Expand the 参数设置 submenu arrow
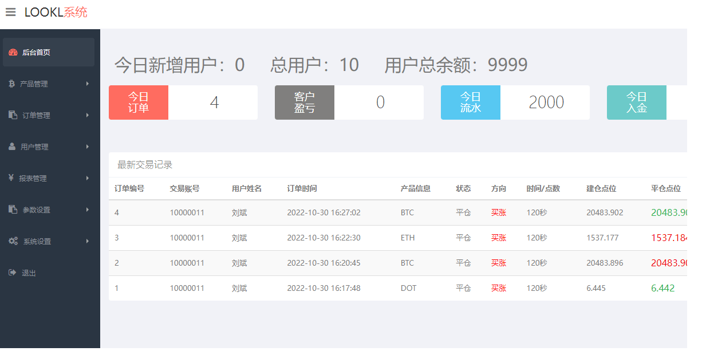 [88, 210]
